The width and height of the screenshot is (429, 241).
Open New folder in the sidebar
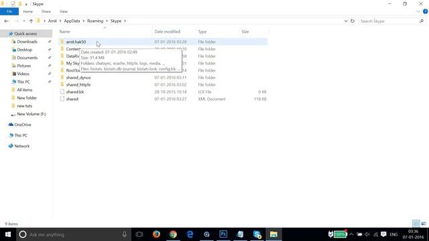click(x=27, y=98)
